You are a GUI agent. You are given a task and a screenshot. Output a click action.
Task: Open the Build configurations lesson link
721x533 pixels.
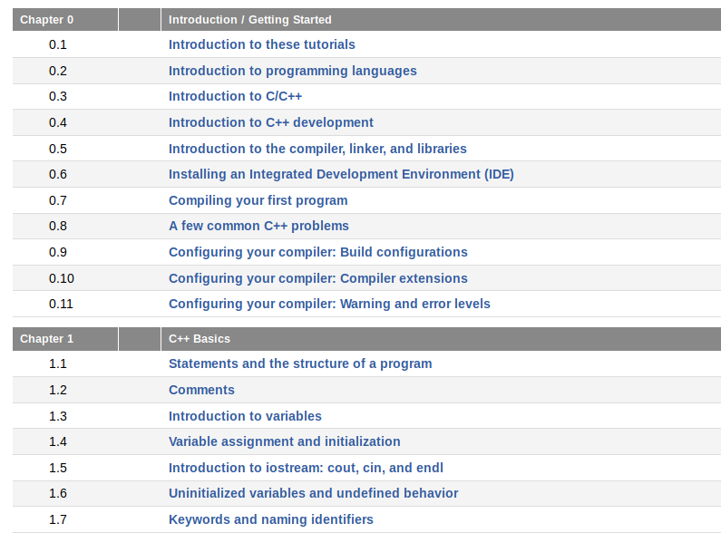click(x=317, y=252)
